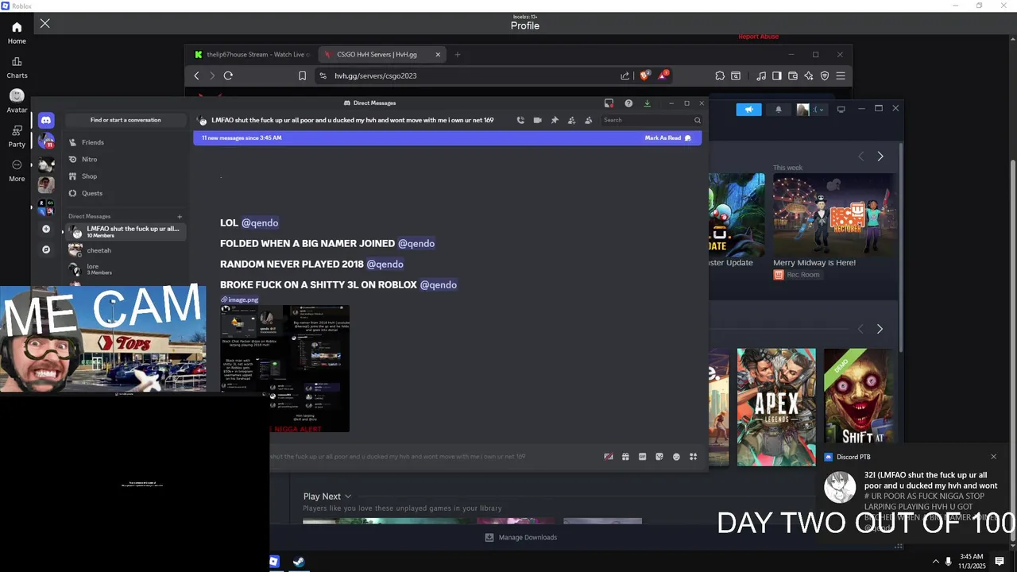Open browser playlist music note icon
The image size is (1017, 572).
762,75
